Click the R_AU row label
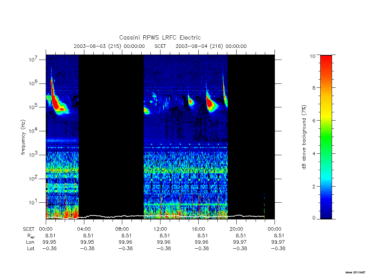This screenshot has height=274, width=366. point(31,236)
